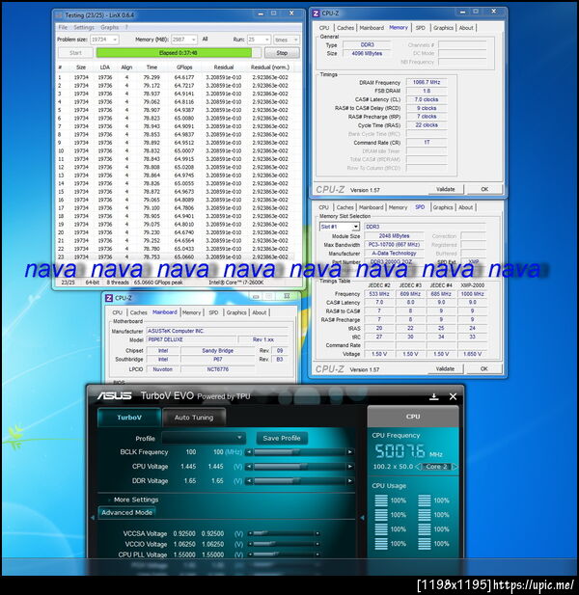This screenshot has height=595, width=579.
Task: Select Auto Tuning tab in TurboV EVO
Action: click(x=194, y=417)
